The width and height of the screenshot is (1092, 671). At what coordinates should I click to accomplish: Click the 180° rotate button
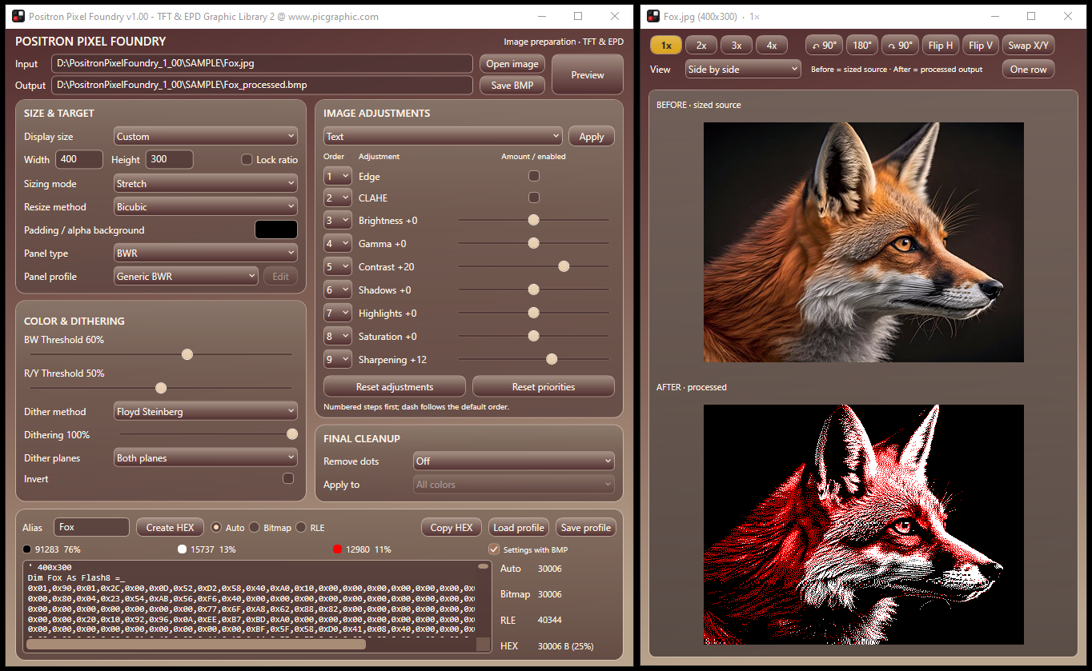[862, 46]
